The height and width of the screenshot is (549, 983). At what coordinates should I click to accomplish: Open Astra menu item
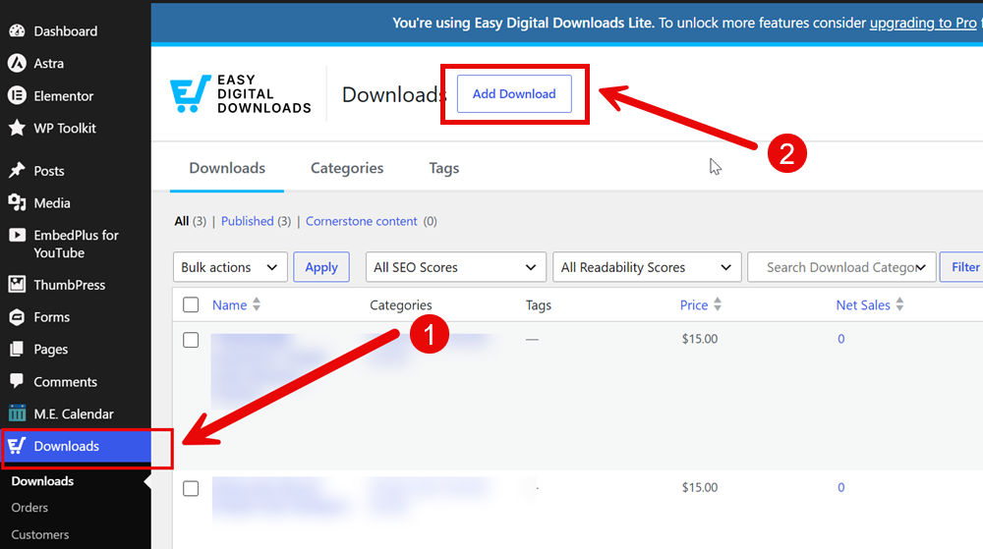click(x=49, y=63)
